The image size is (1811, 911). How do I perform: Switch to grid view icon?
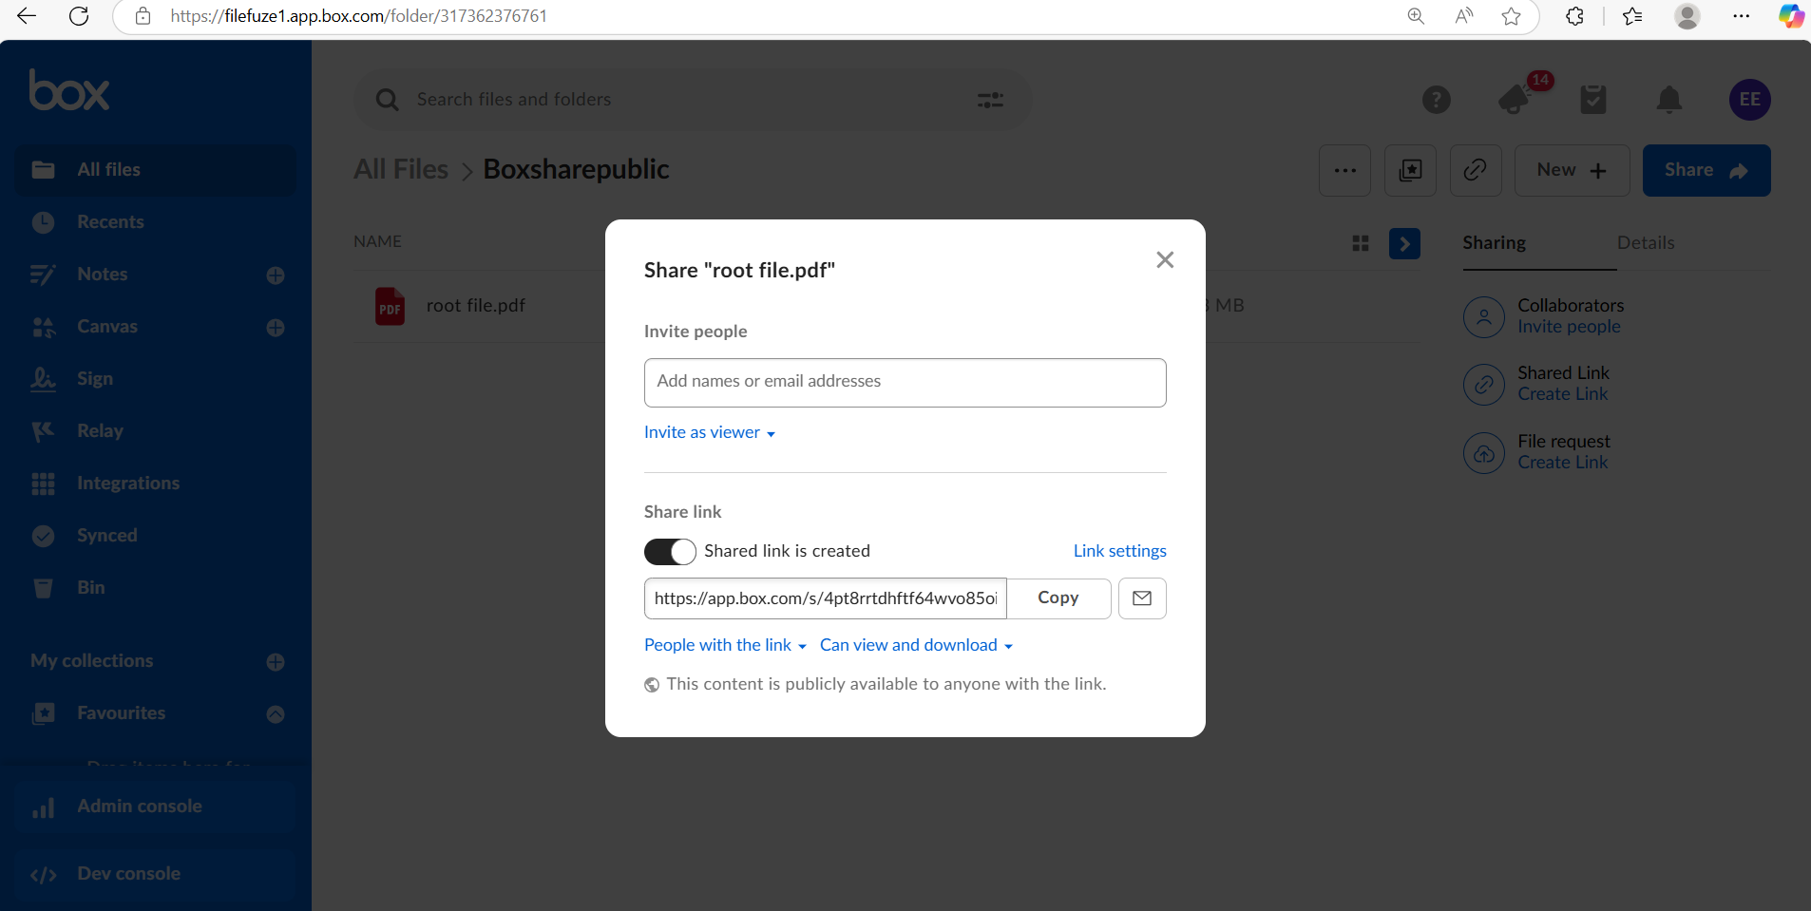coord(1361,244)
